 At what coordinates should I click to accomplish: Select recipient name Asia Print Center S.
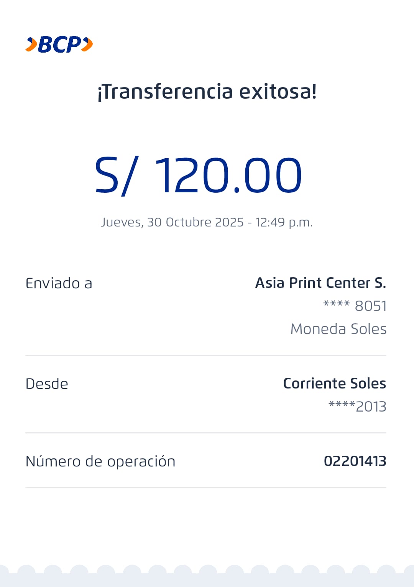(320, 283)
